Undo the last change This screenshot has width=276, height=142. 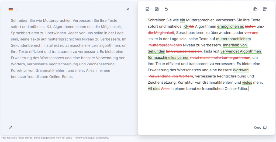coord(166,9)
